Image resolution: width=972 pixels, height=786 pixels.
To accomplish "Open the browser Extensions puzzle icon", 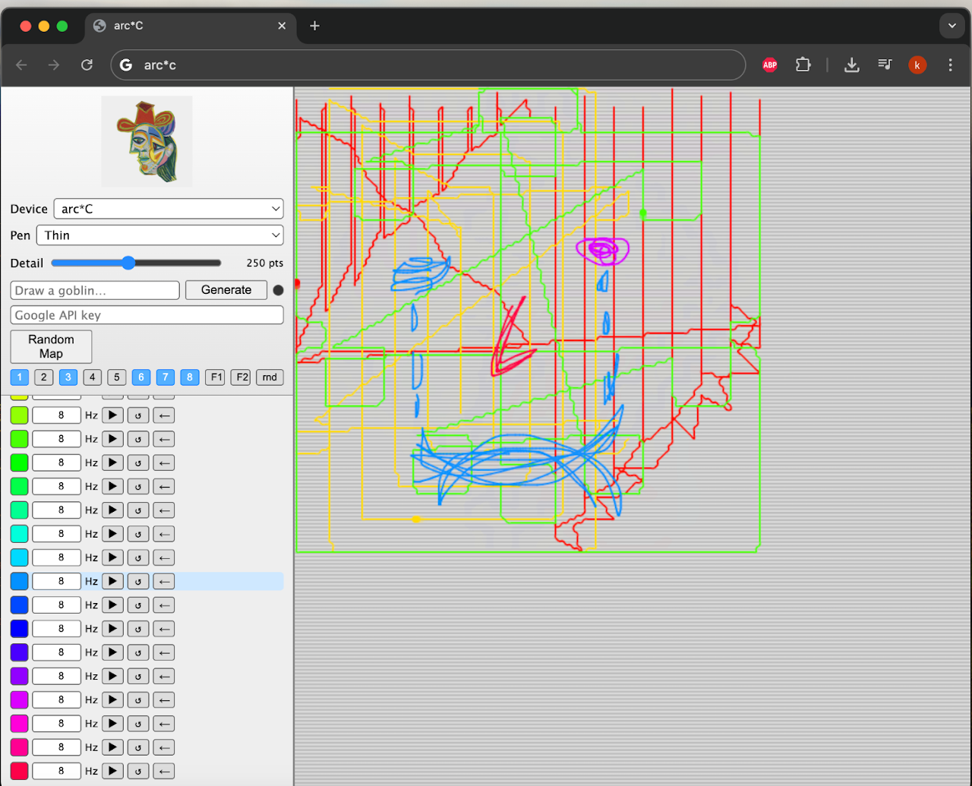I will coord(803,65).
